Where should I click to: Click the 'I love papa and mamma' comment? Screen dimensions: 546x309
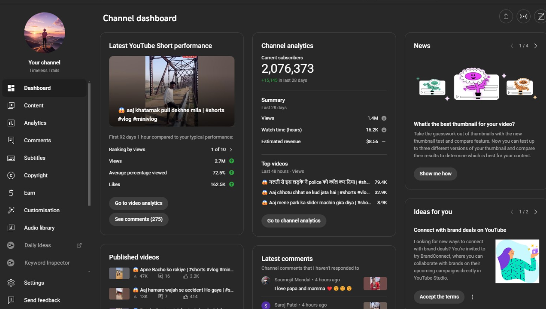(313, 288)
